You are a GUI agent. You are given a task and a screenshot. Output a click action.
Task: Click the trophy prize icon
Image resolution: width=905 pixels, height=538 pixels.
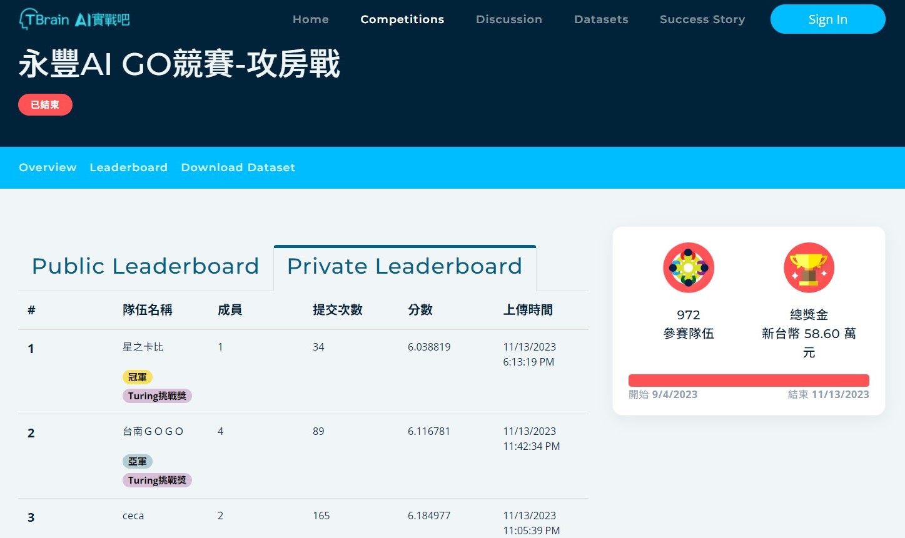pyautogui.click(x=809, y=267)
